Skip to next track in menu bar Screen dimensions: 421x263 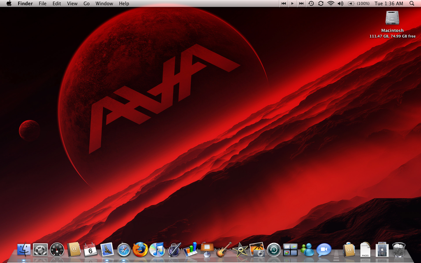point(301,3)
